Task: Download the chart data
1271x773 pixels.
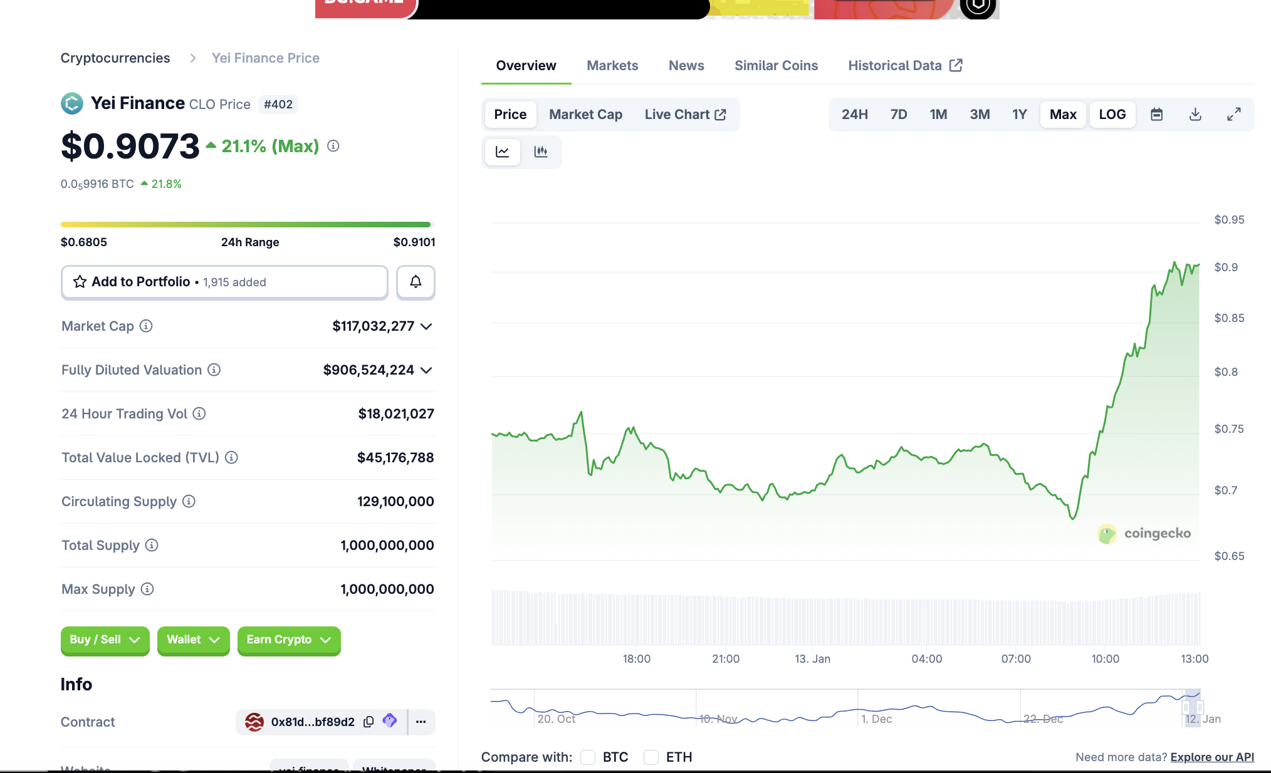Action: pyautogui.click(x=1195, y=114)
